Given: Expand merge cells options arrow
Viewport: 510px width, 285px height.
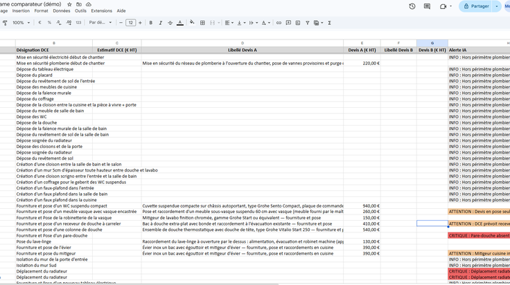Looking at the screenshot, I should 218,23.
